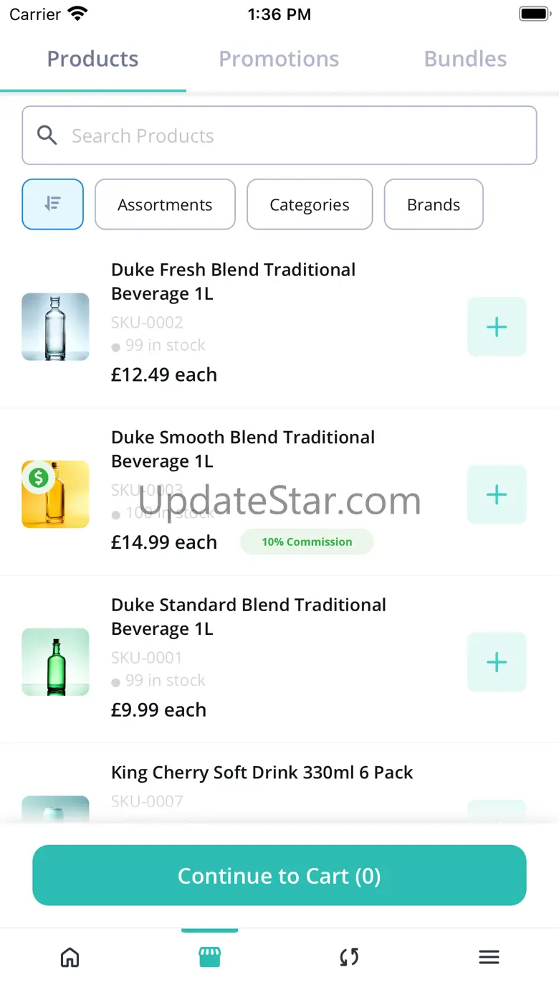
Task: Add Duke Smooth Blend to cart
Action: point(497,495)
